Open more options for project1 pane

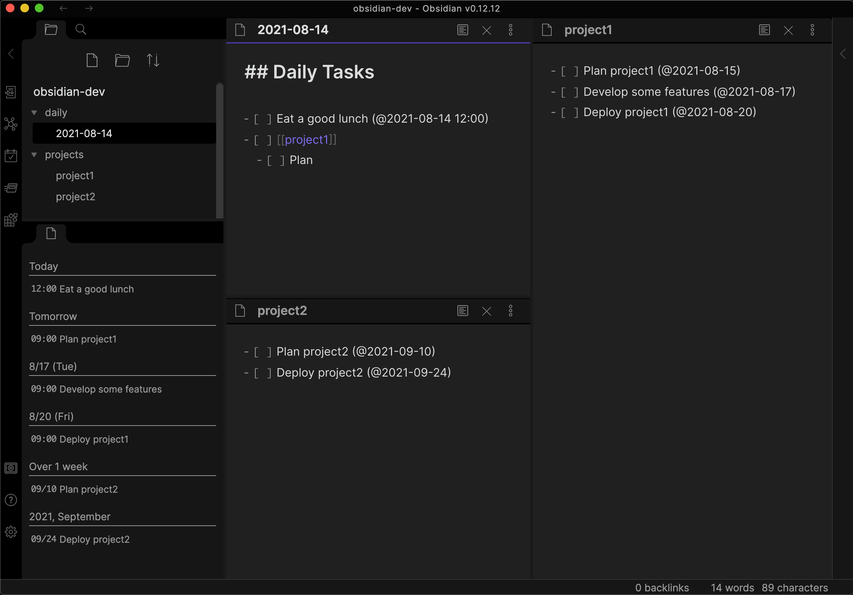[x=812, y=30]
